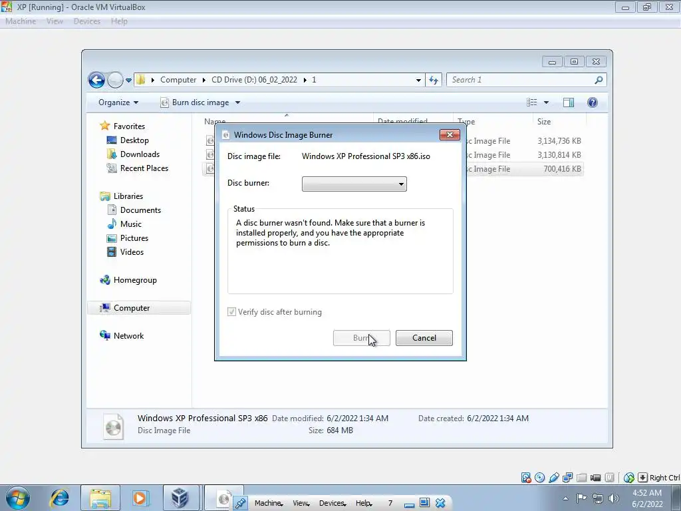
Task: Open Help menu in mini toolbar
Action: click(x=364, y=503)
